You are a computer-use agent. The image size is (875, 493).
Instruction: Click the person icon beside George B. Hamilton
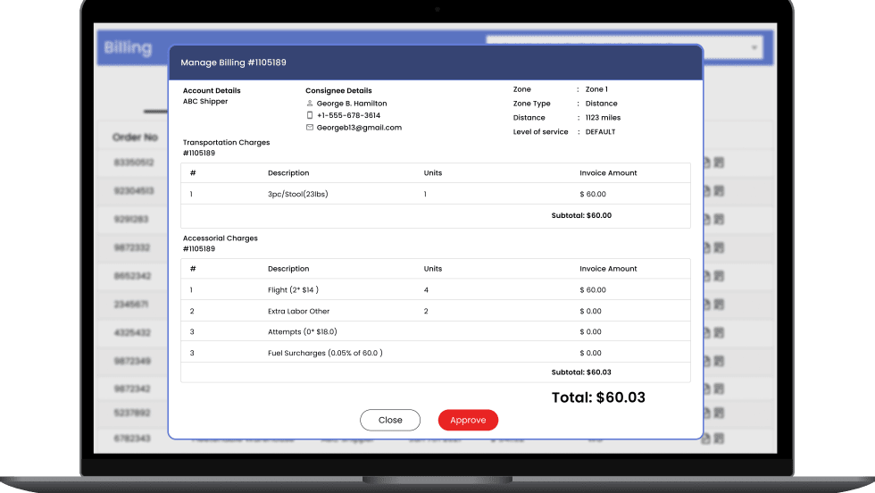[x=310, y=104]
